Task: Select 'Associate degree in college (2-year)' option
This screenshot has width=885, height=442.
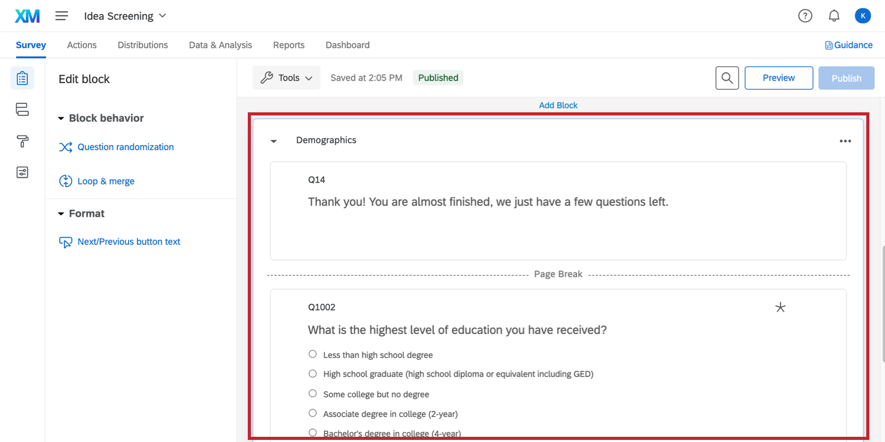Action: click(313, 413)
